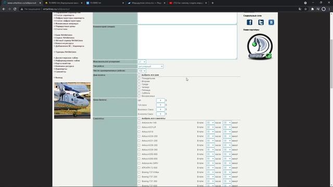This screenshot has width=333, height=187.
Task: Open Турниры VirtAirLines sidebar link
Action: [x=66, y=52]
